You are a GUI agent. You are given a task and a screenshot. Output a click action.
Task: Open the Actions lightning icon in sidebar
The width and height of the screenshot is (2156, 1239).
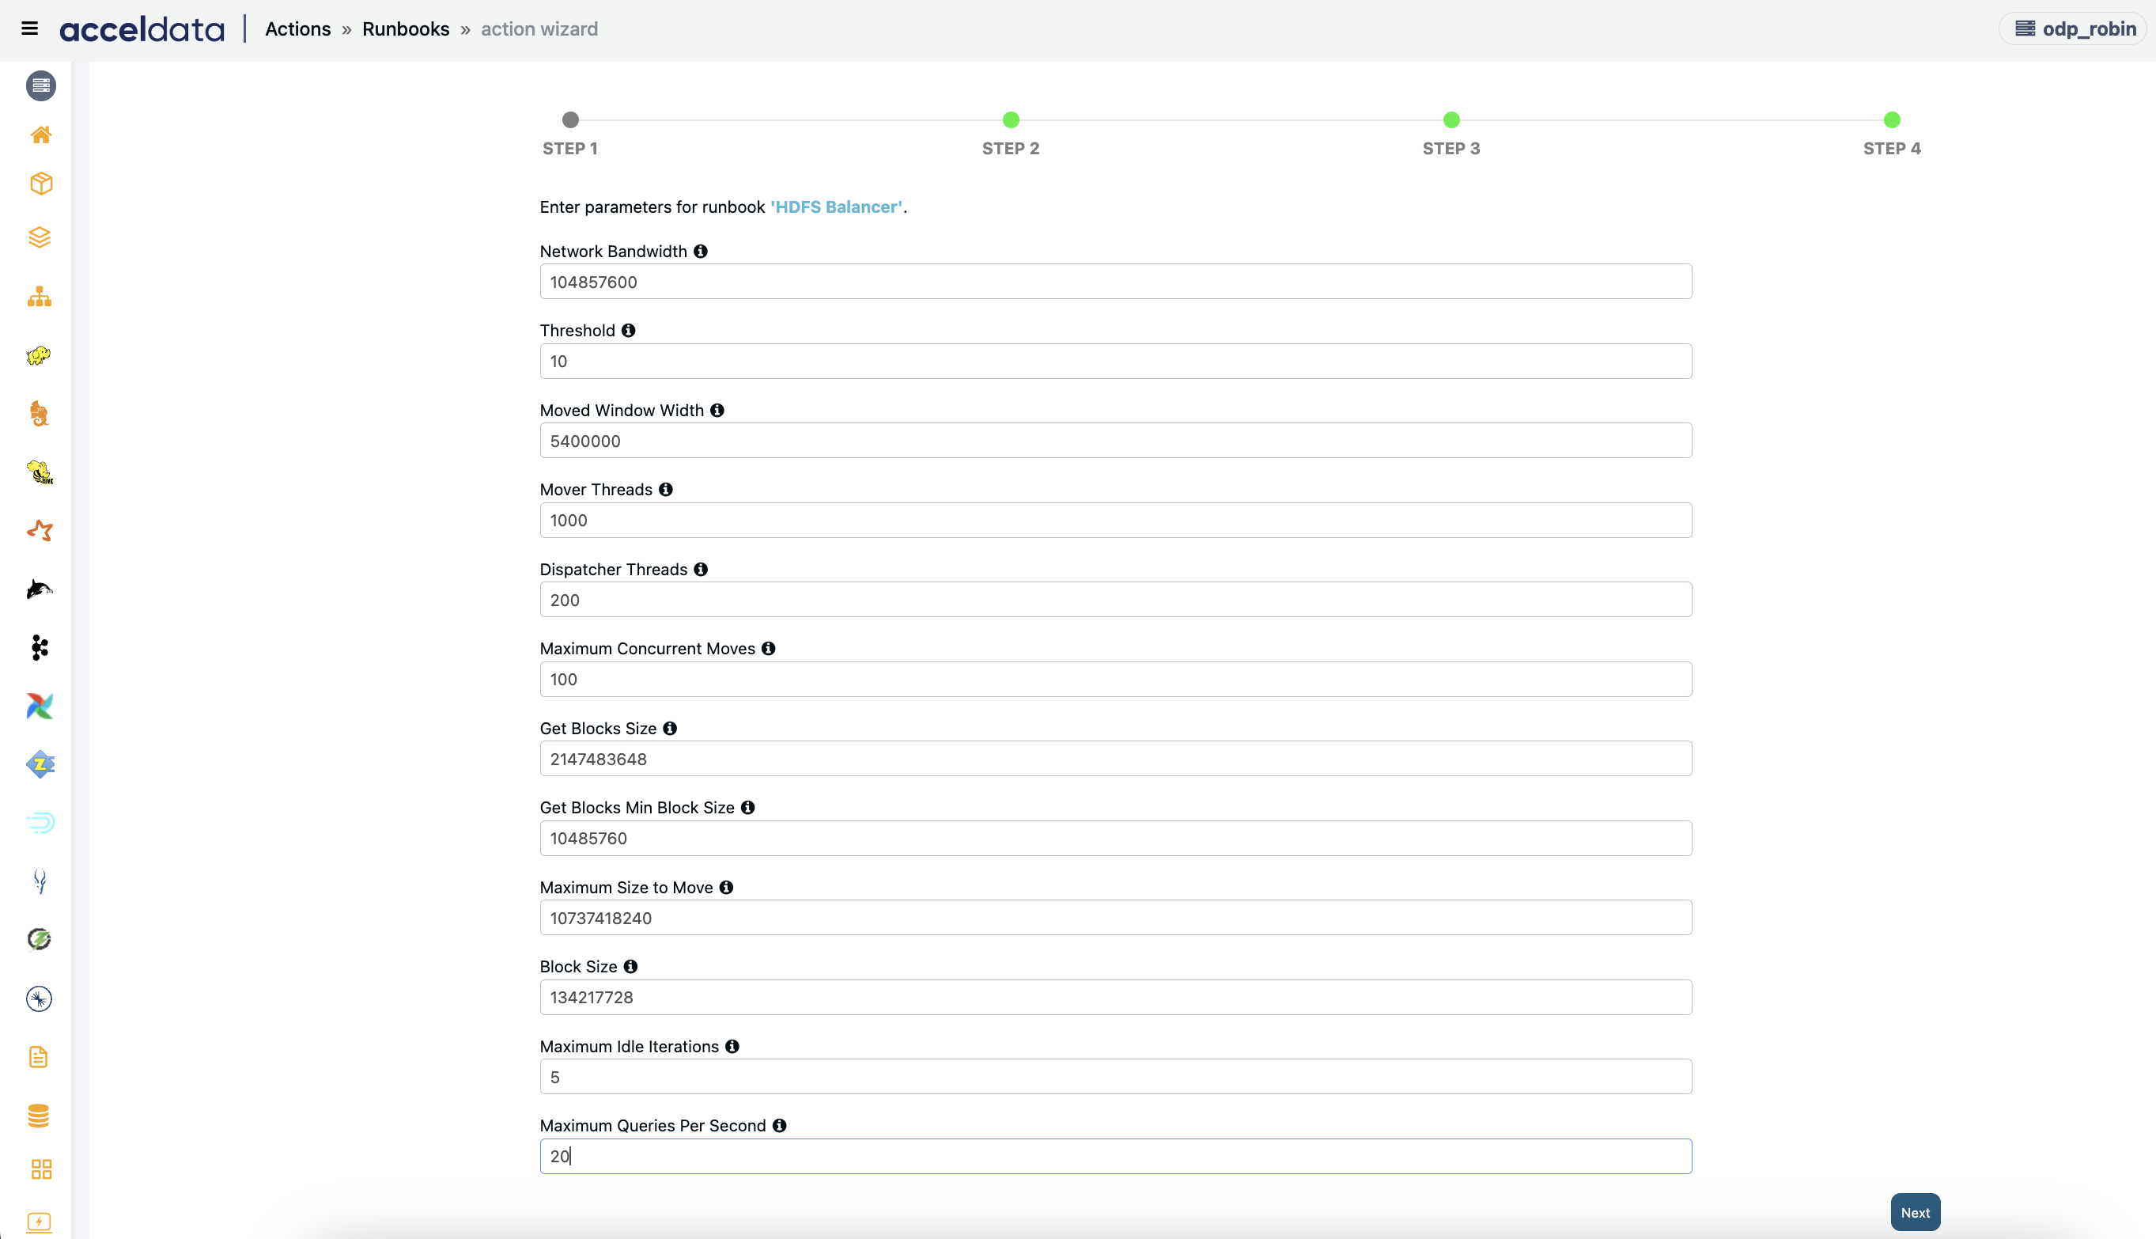tap(39, 1222)
